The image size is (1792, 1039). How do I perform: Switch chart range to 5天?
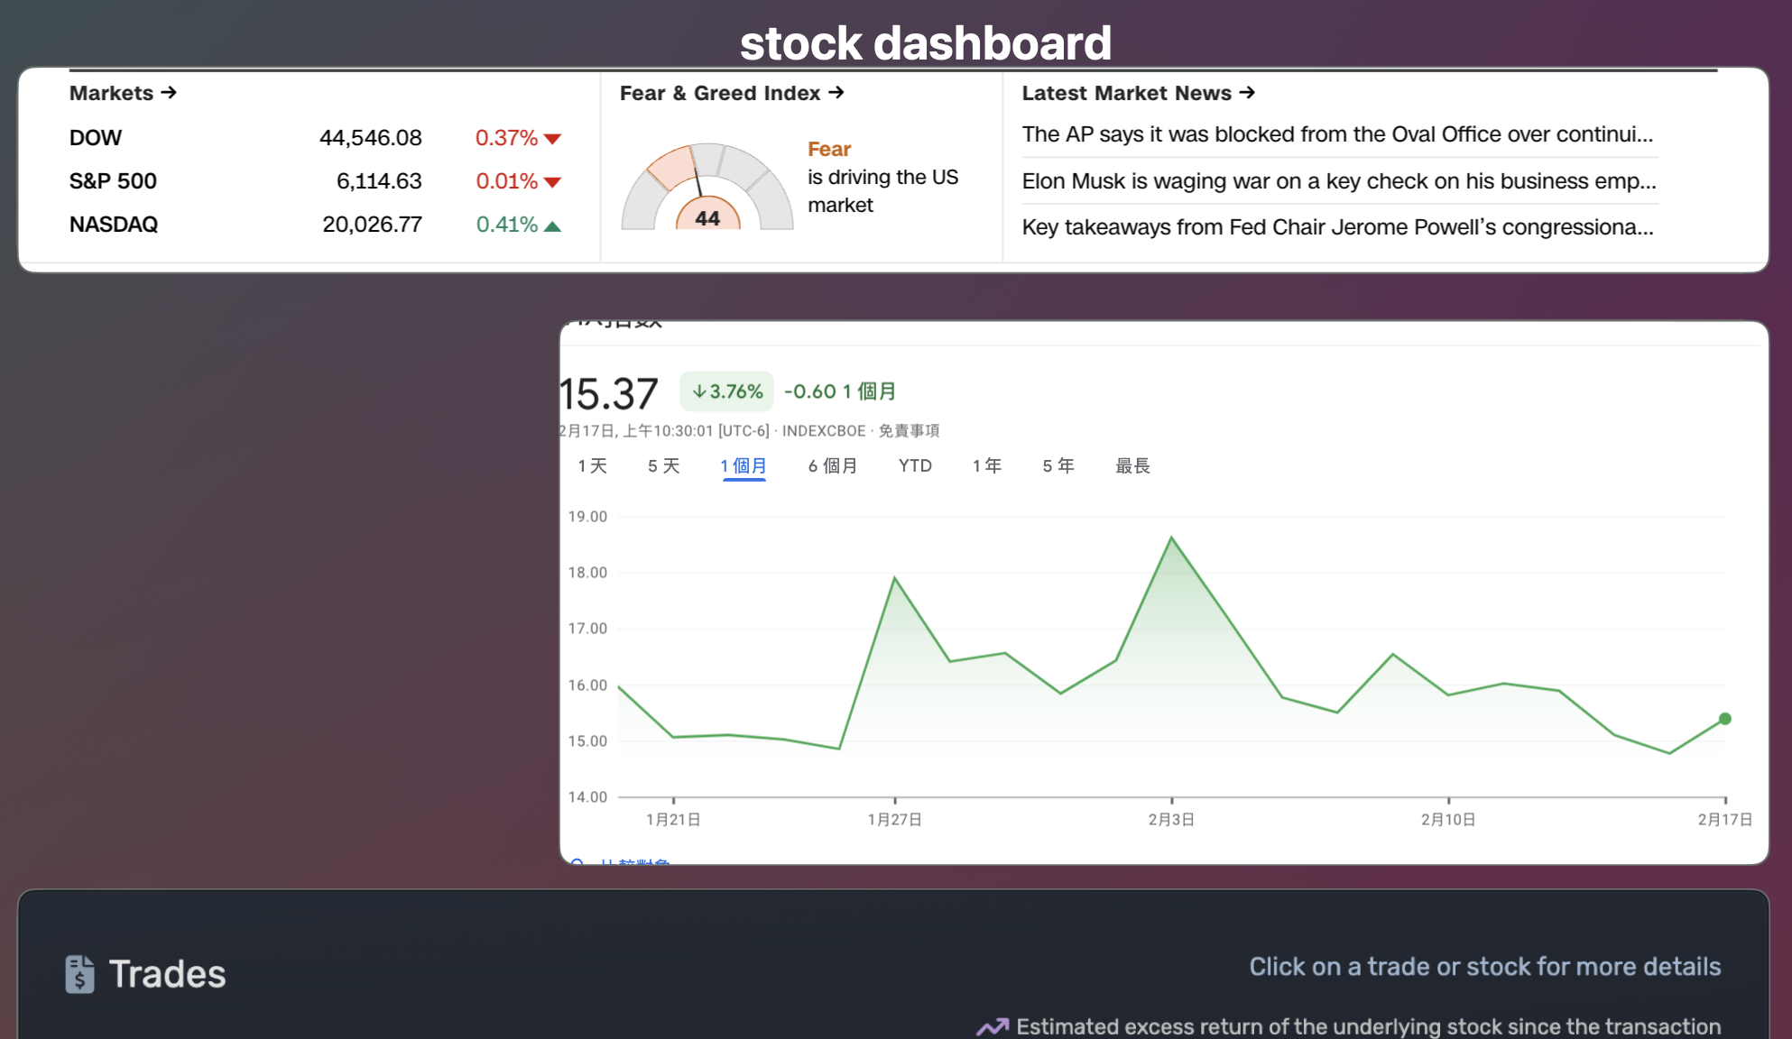point(663,466)
